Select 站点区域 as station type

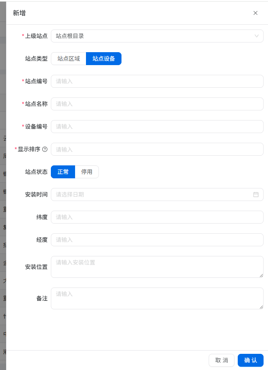click(69, 59)
